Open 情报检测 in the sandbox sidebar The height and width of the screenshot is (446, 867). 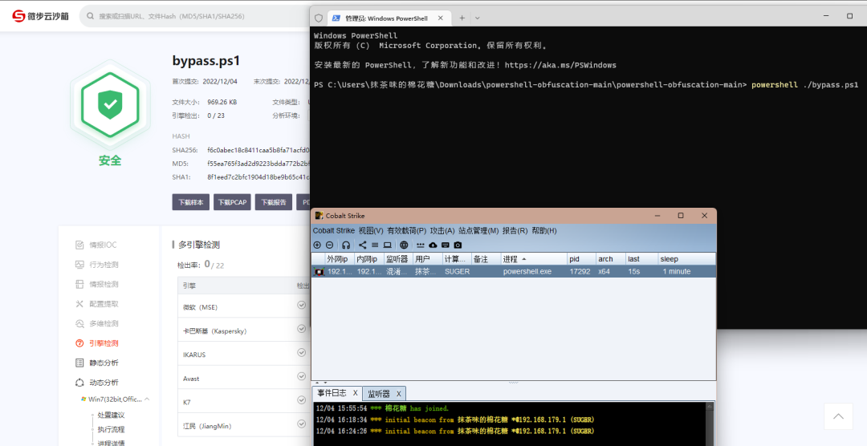click(x=97, y=284)
